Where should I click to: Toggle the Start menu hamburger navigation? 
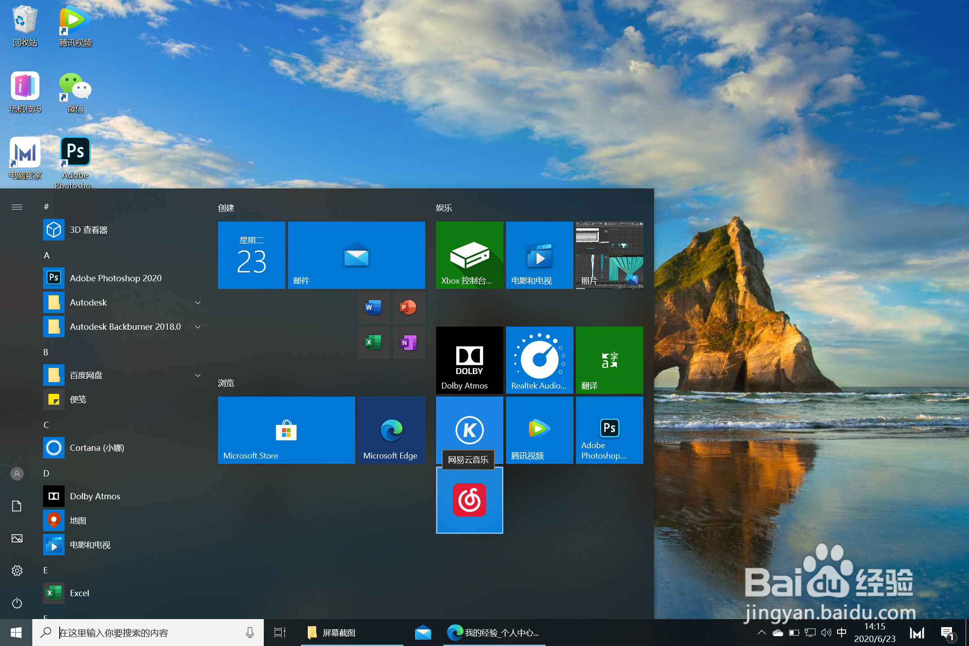[17, 207]
